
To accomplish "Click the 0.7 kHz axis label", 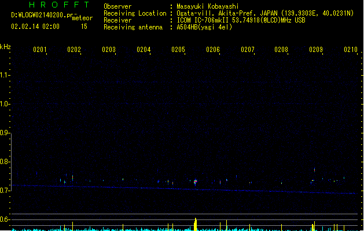I will click(5, 191).
